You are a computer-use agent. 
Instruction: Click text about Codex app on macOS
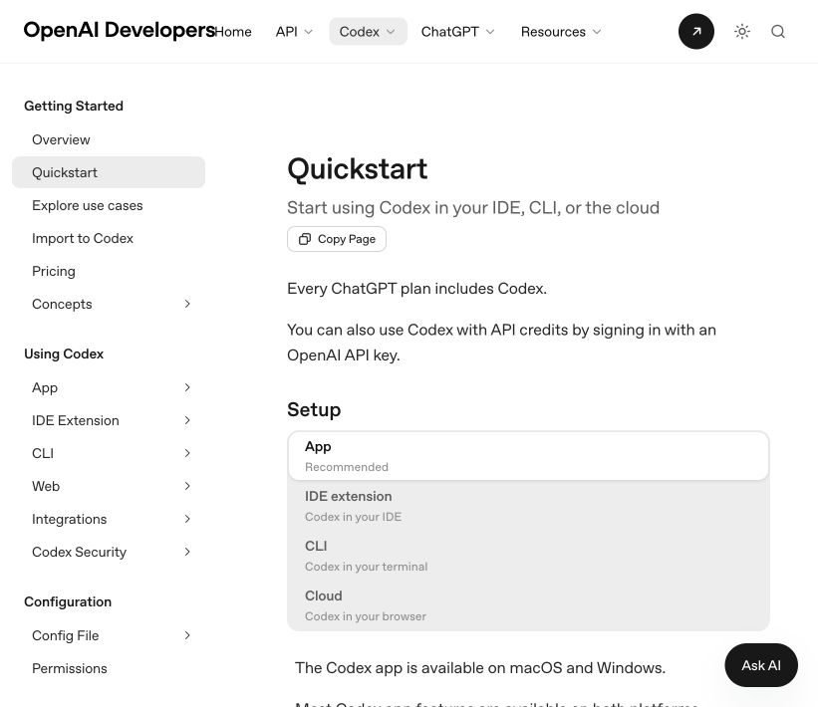(x=480, y=668)
